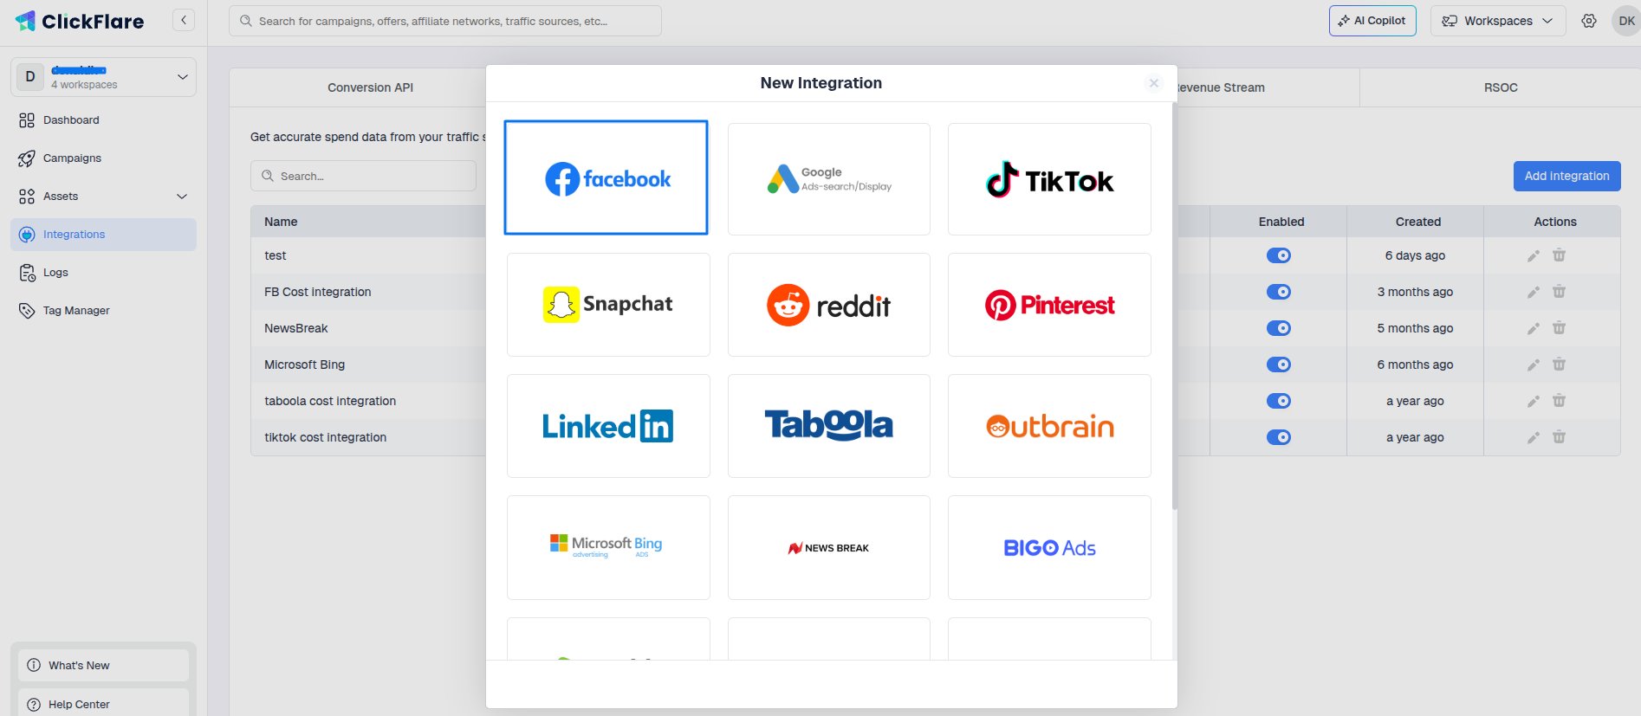Click the ClickFlare logo
Image resolution: width=1641 pixels, height=716 pixels.
(x=80, y=21)
